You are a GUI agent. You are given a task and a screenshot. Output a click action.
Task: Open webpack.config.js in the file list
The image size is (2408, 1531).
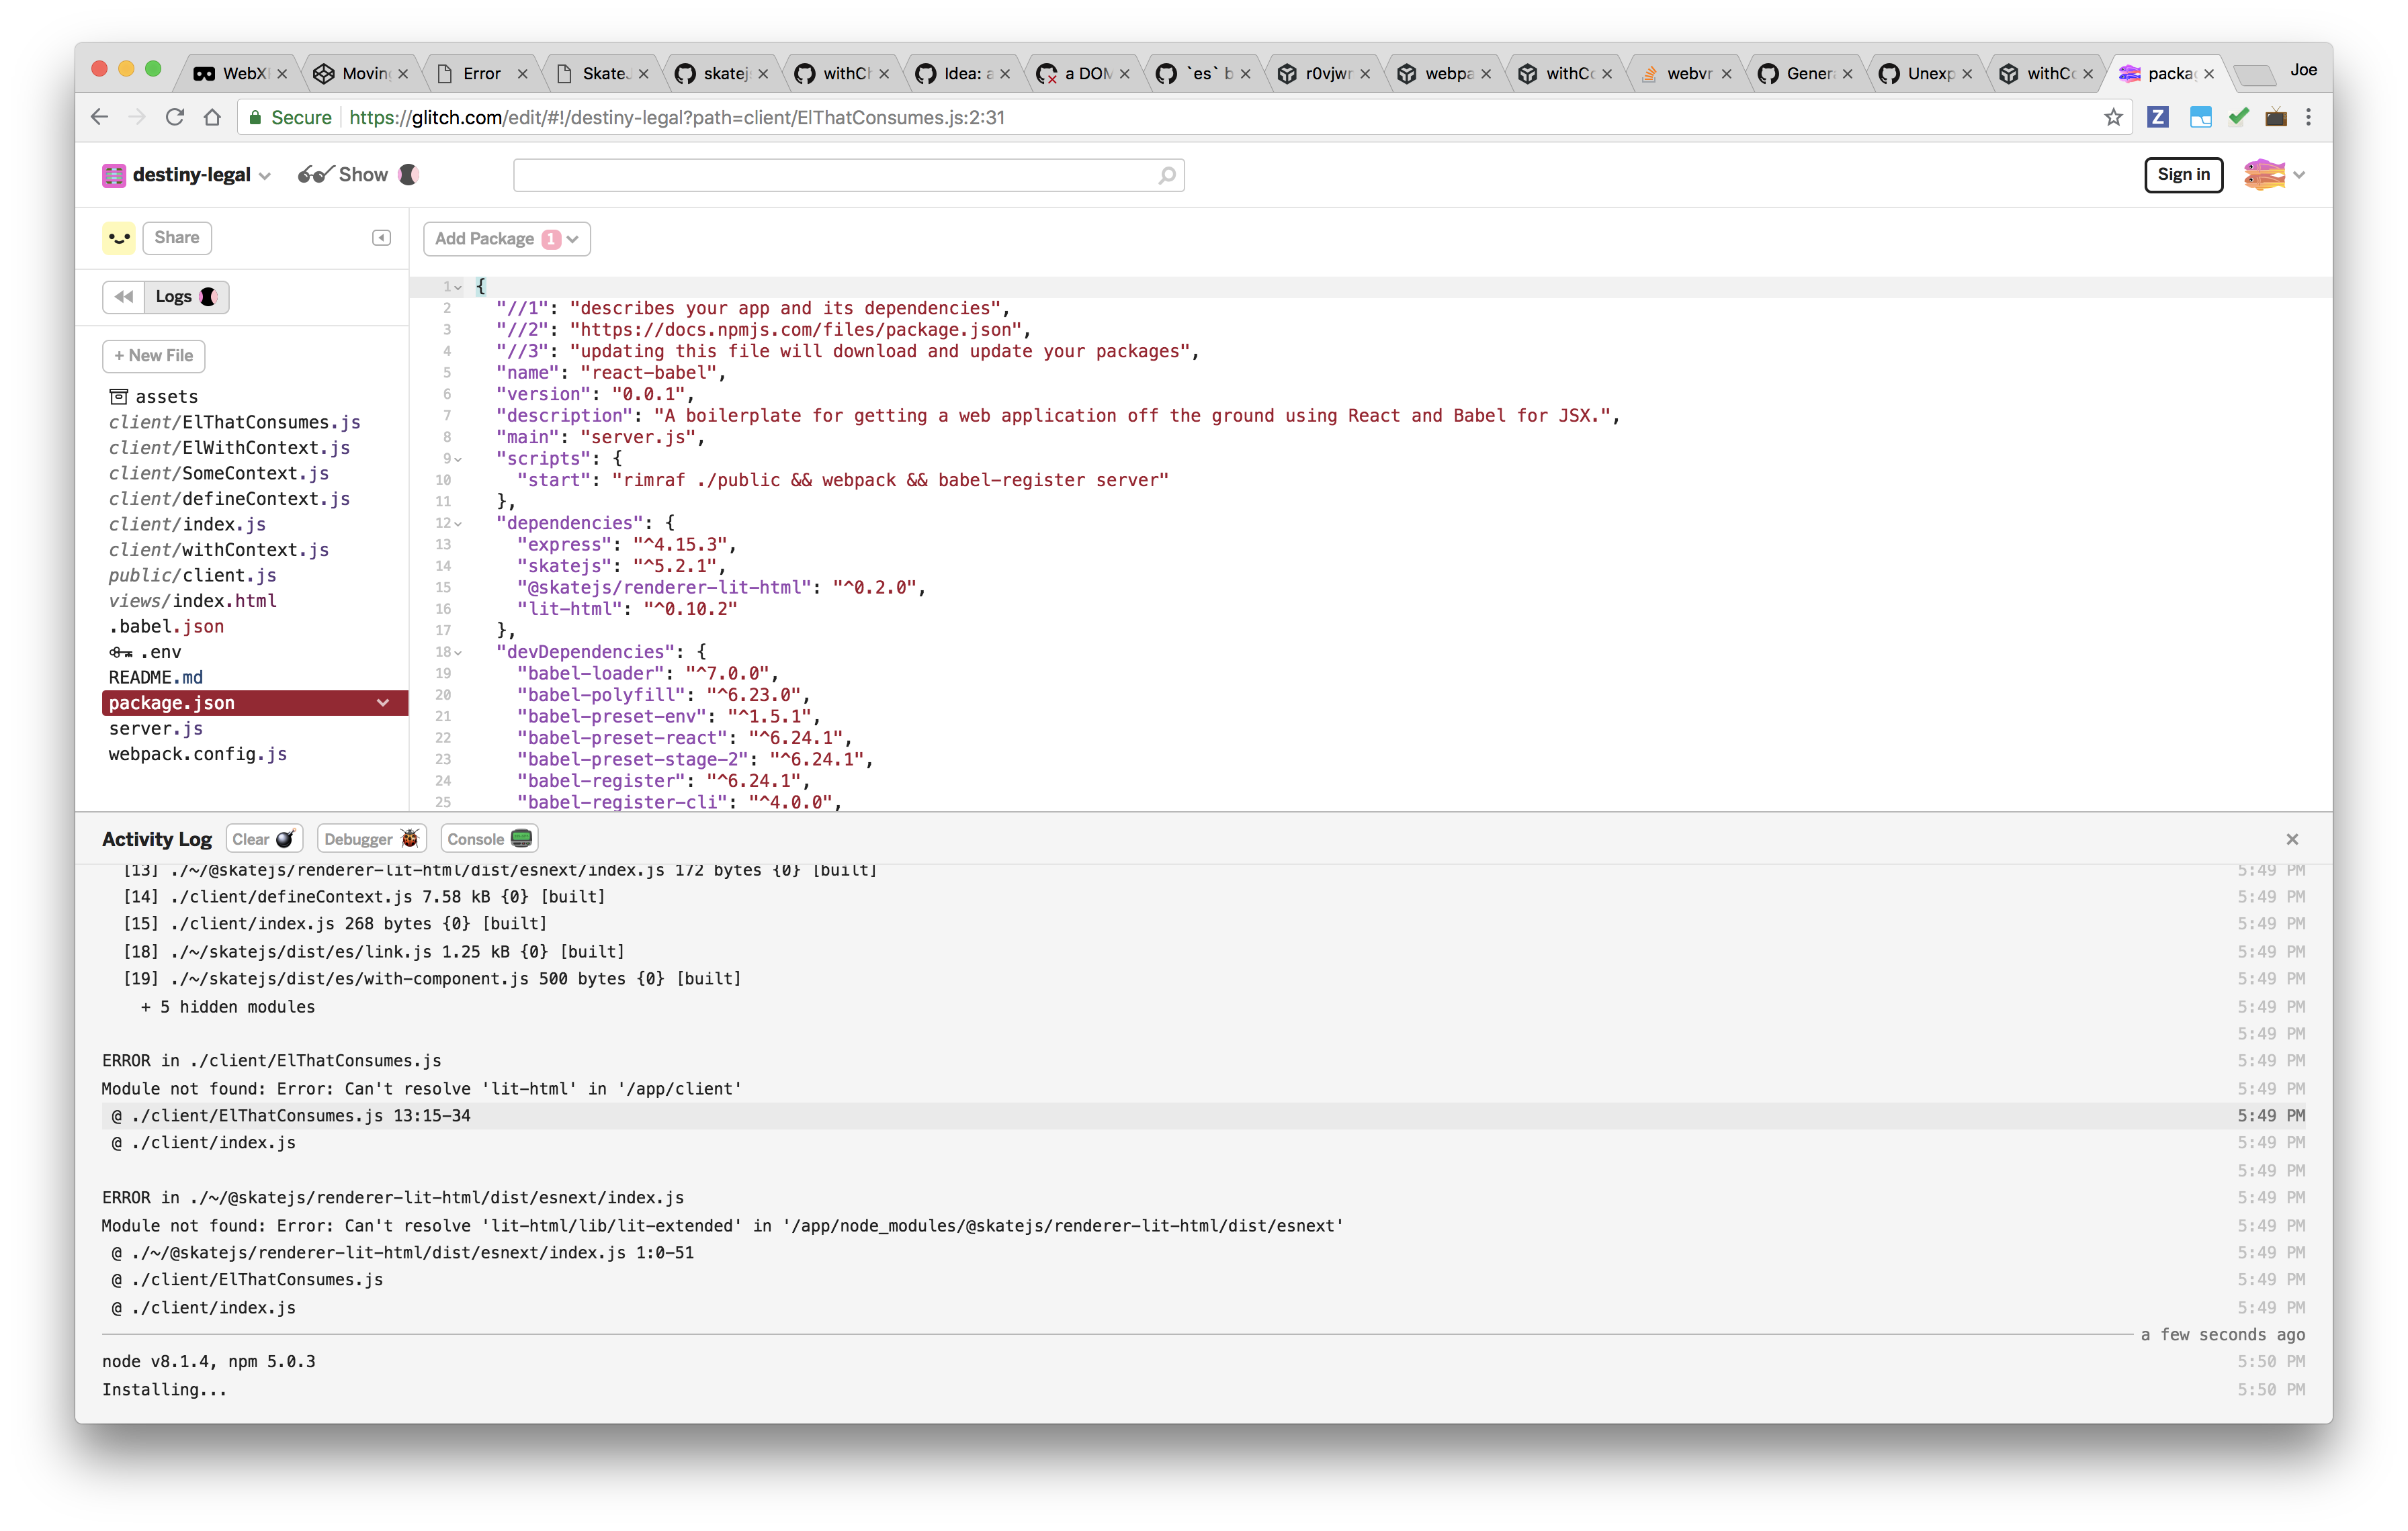198,753
